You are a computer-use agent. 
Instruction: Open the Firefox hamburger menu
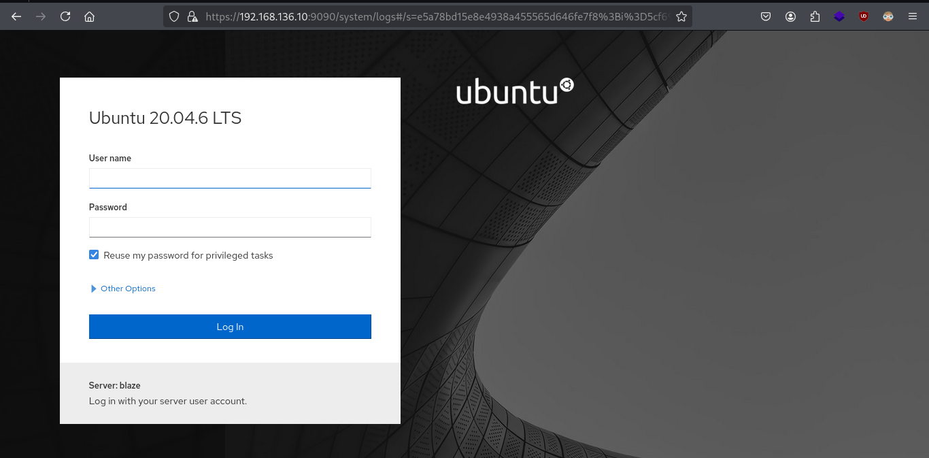[x=913, y=16]
